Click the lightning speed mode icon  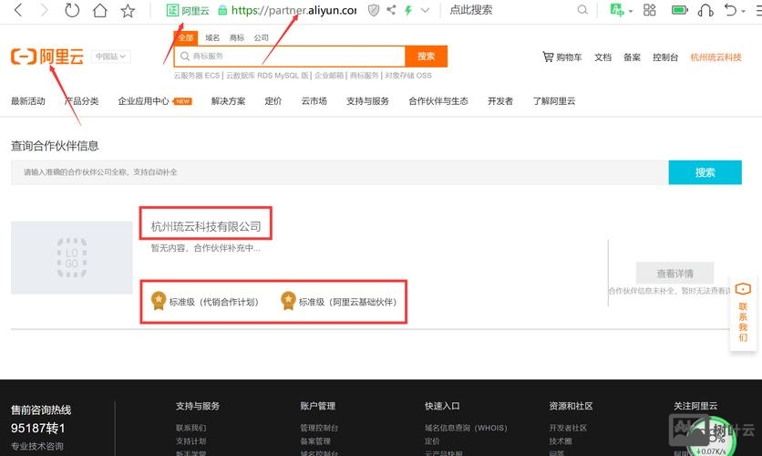click(x=408, y=10)
